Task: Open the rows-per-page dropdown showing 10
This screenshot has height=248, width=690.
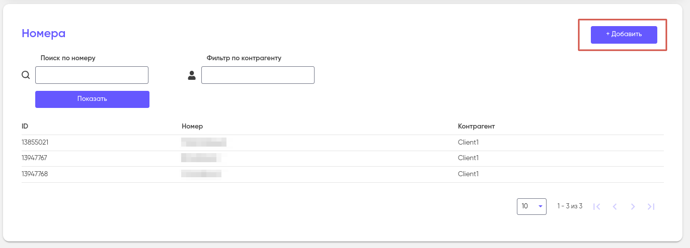Action: tap(531, 206)
